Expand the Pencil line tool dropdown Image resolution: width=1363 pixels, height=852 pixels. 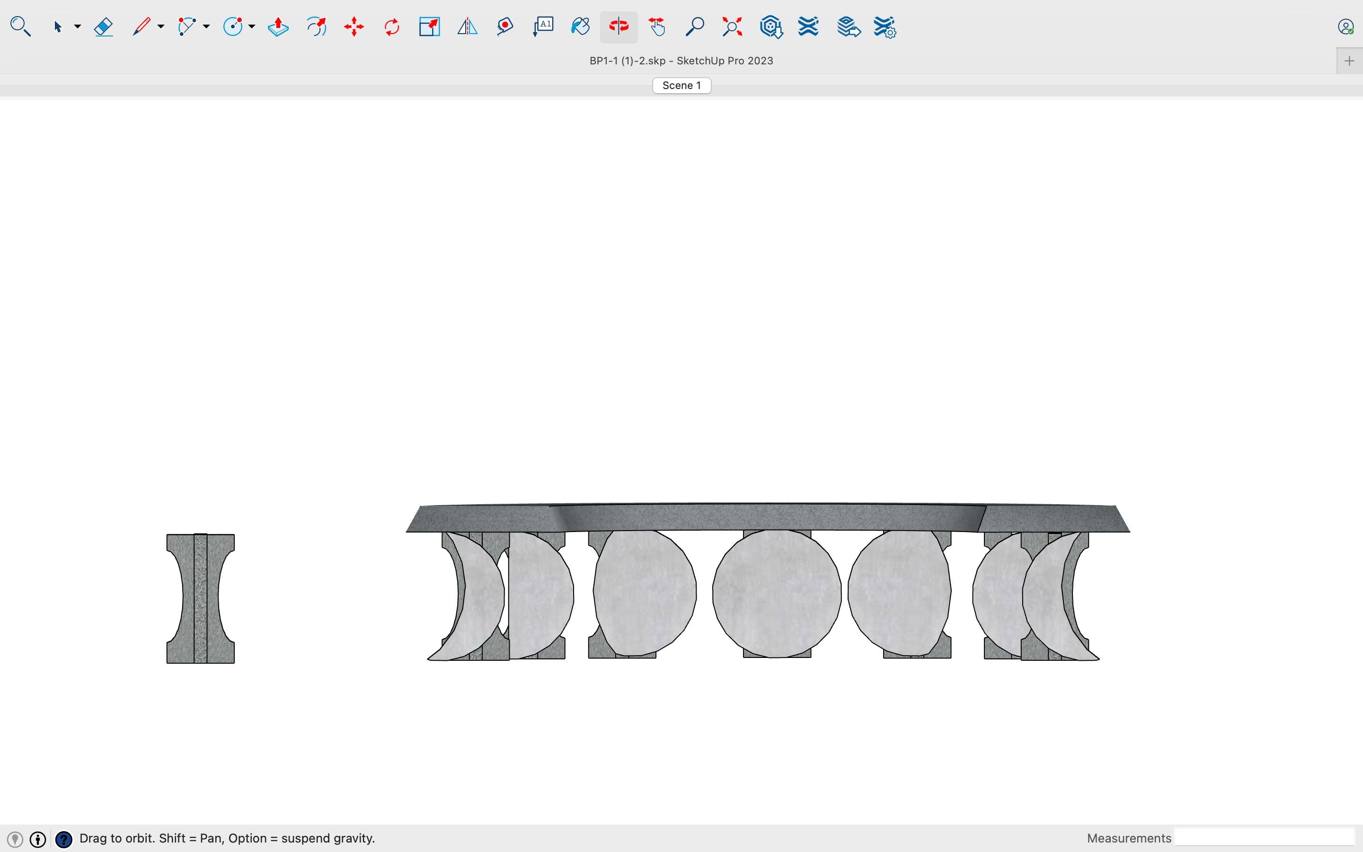pos(161,27)
